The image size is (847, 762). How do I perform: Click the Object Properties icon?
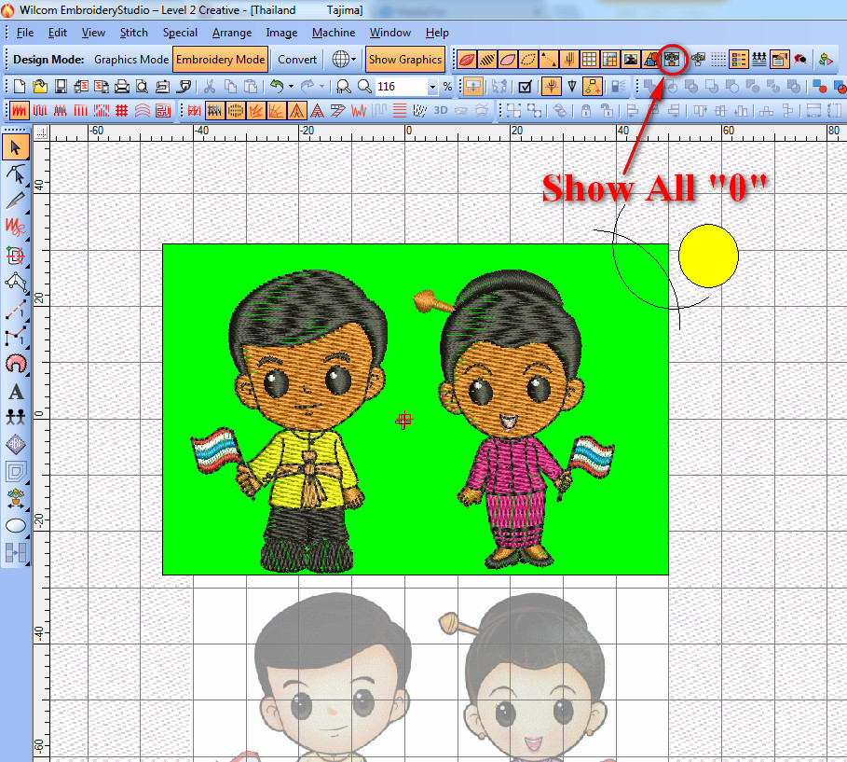[x=779, y=60]
